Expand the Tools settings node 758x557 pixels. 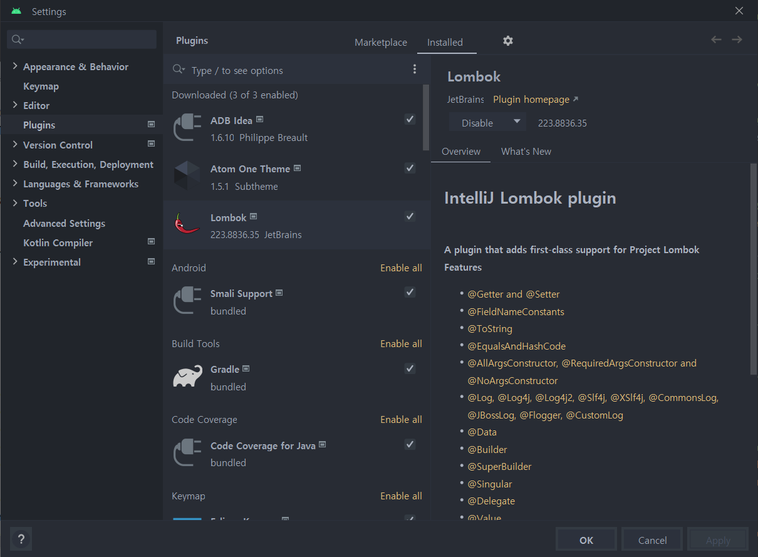pos(15,203)
